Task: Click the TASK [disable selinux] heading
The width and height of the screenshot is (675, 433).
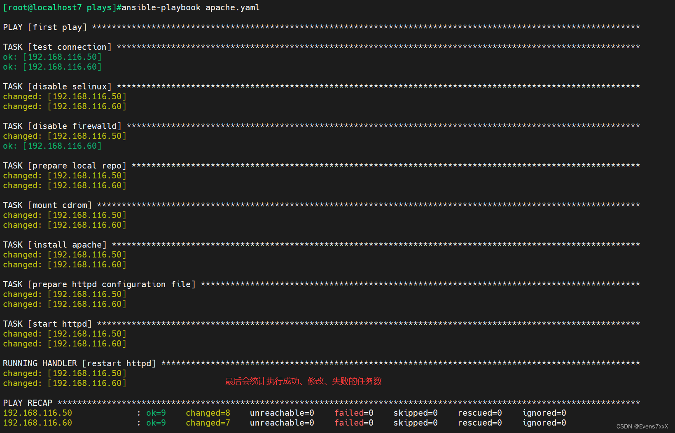Action: [x=57, y=87]
